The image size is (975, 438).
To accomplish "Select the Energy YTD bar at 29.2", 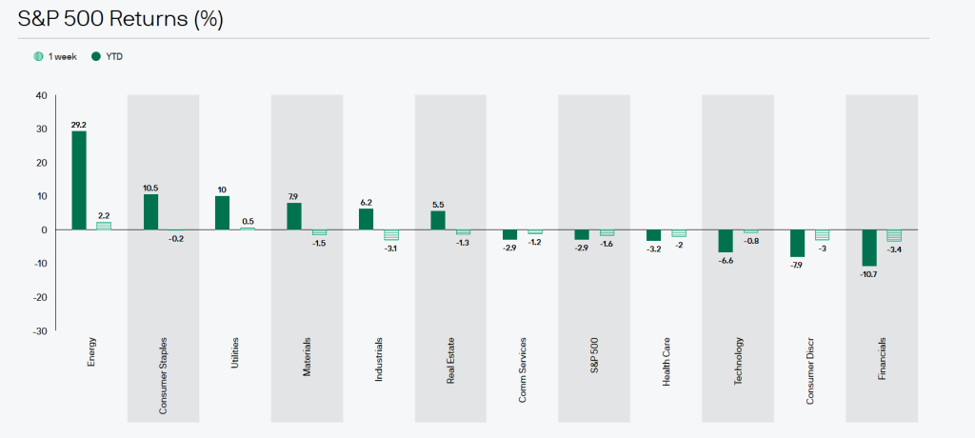I will click(x=79, y=180).
